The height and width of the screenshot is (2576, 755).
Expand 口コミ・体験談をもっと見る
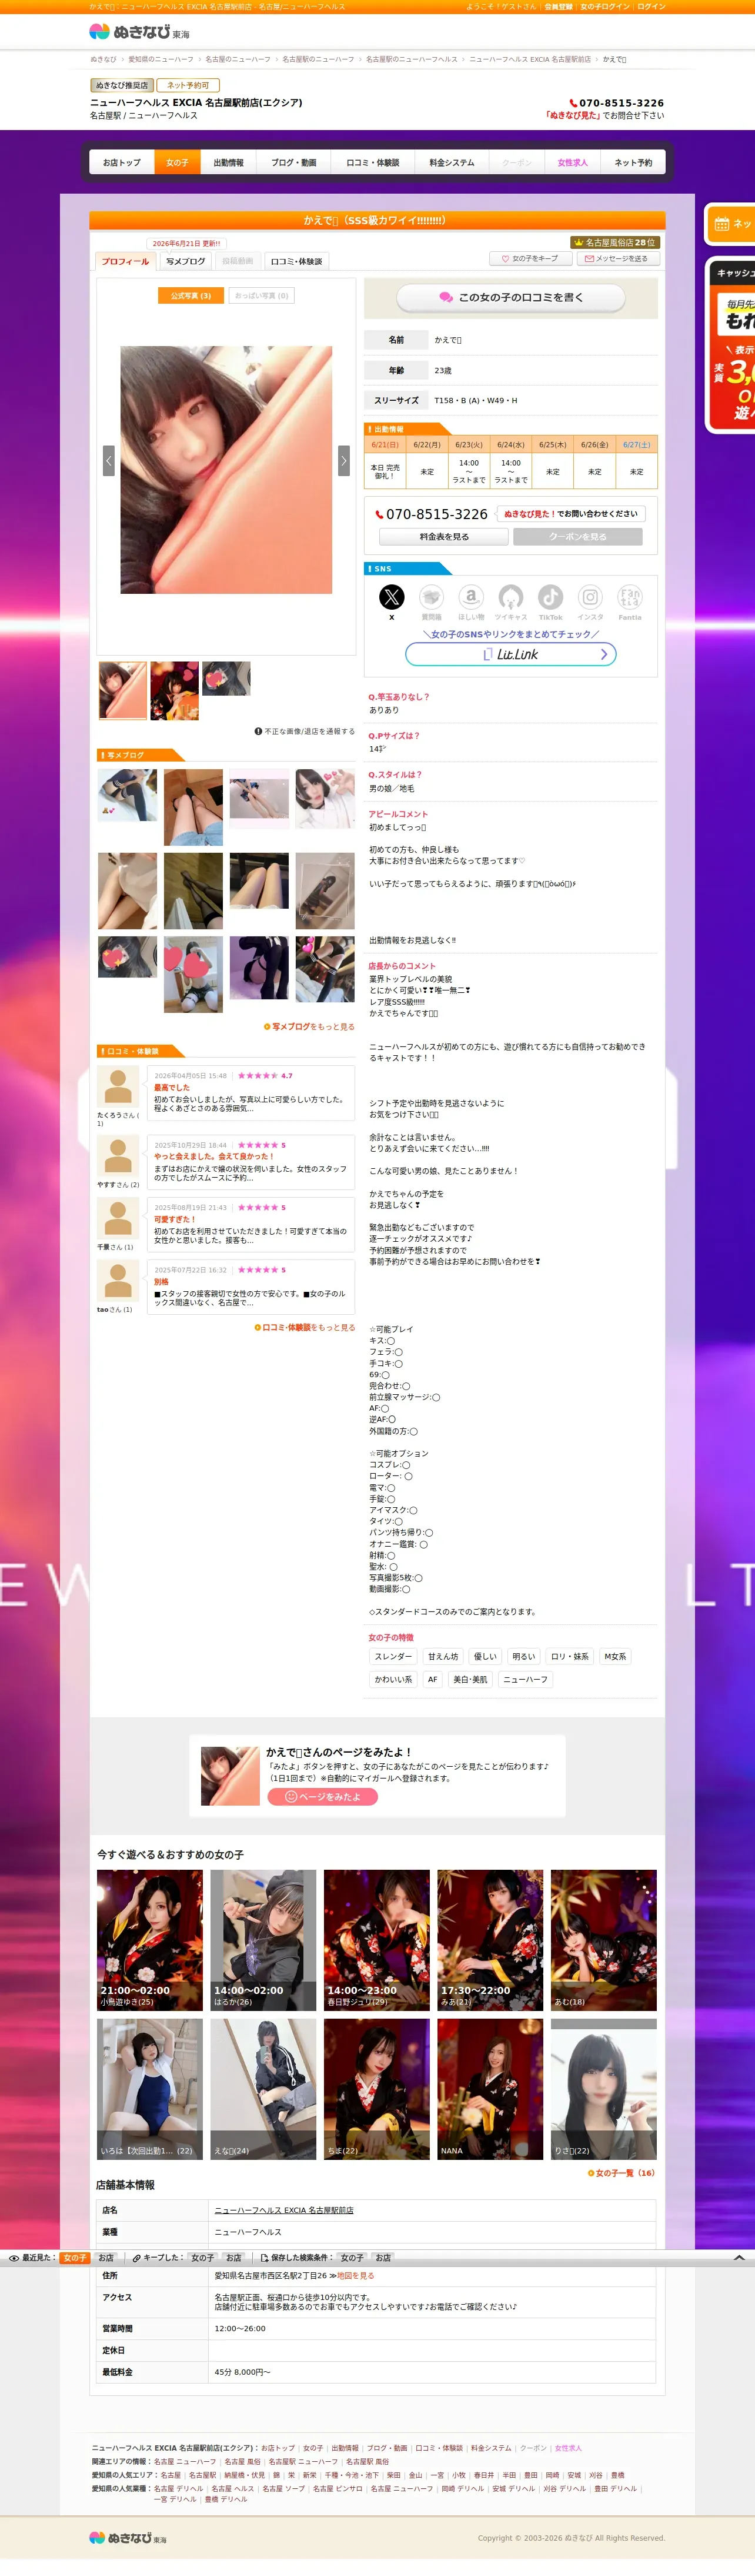pos(305,1328)
